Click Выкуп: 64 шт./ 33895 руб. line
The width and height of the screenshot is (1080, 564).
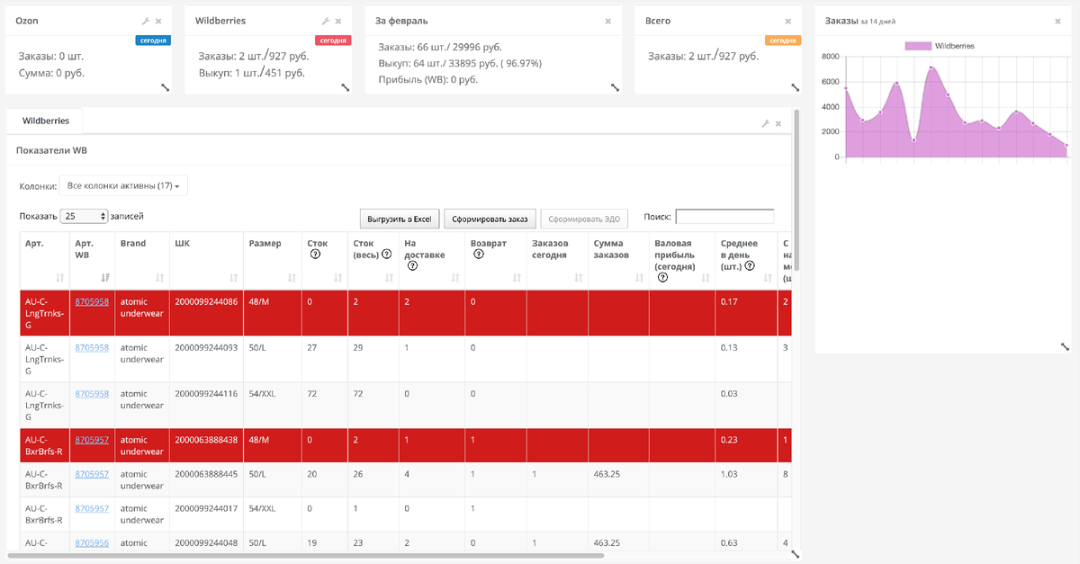[x=460, y=63]
